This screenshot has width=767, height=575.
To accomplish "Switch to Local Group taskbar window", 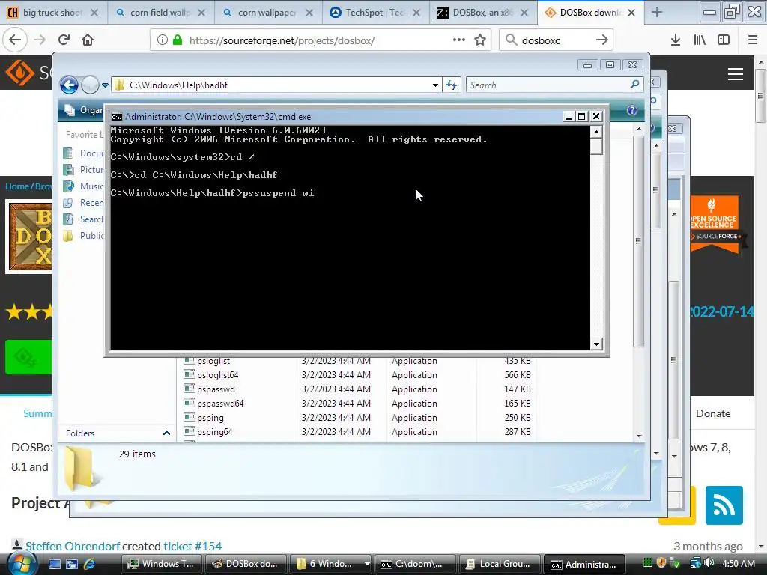I will click(x=499, y=564).
